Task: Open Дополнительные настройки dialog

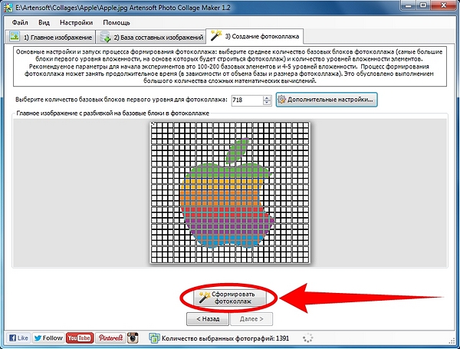Action: coord(327,100)
